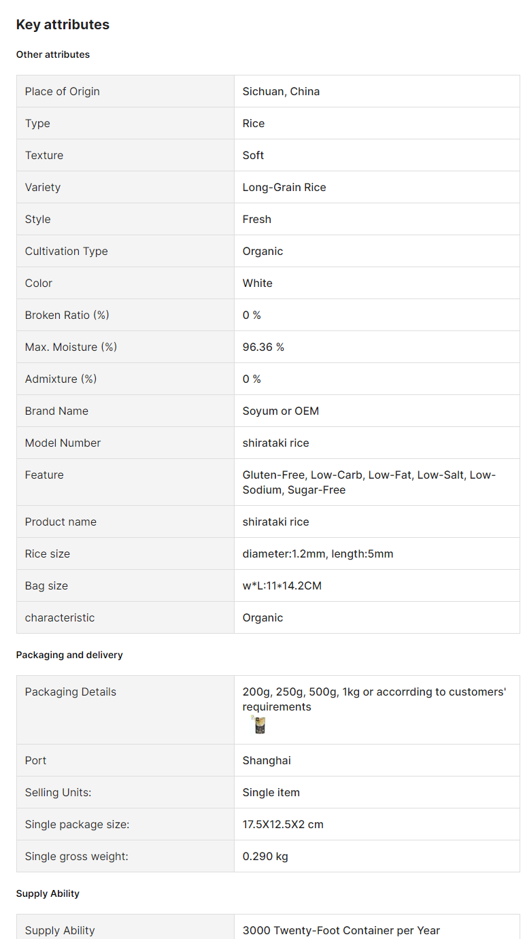The width and height of the screenshot is (525, 939).
Task: Click the Bag size w*L value
Action: click(x=282, y=585)
